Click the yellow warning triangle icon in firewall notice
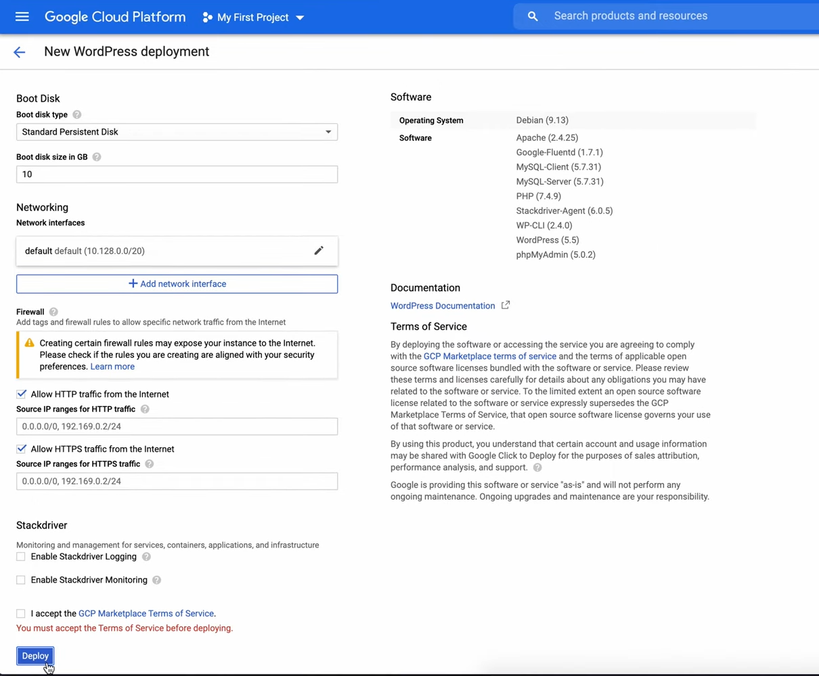Image resolution: width=819 pixels, height=676 pixels. (29, 343)
